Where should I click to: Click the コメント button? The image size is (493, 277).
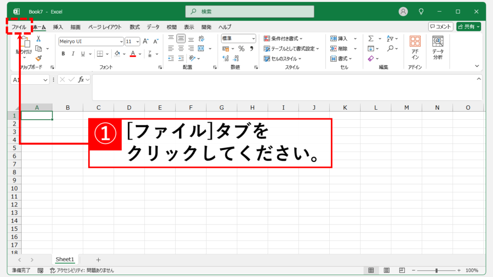pyautogui.click(x=441, y=27)
